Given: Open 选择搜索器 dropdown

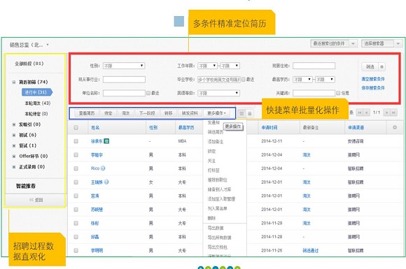Looking at the screenshot, I should [x=381, y=43].
